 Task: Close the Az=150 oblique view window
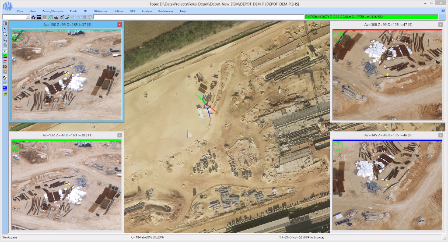point(119,25)
